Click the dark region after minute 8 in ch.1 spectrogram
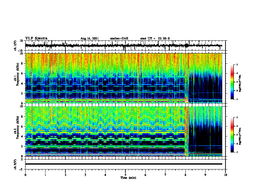The height and width of the screenshot is (196, 254). pyautogui.click(x=206, y=87)
